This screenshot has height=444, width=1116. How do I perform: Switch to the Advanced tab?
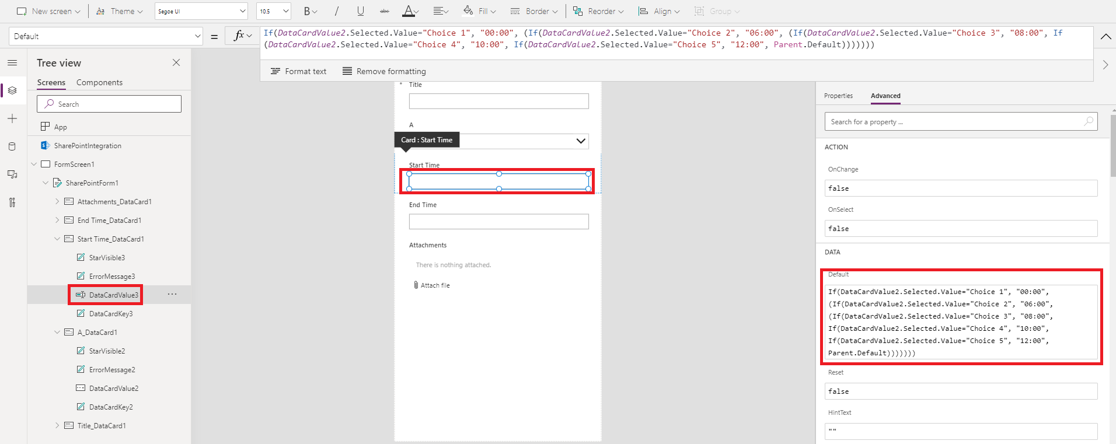[885, 96]
